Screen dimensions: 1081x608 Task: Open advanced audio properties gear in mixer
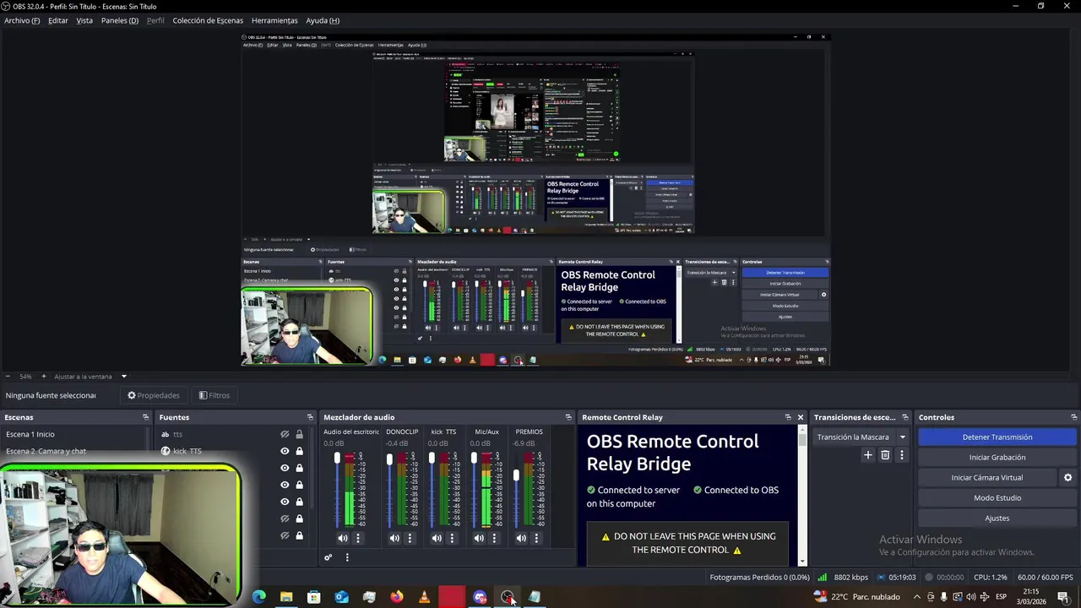click(329, 557)
